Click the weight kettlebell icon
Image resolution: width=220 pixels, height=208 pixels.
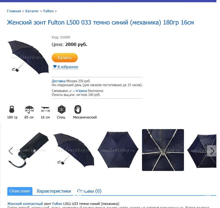click(x=12, y=109)
